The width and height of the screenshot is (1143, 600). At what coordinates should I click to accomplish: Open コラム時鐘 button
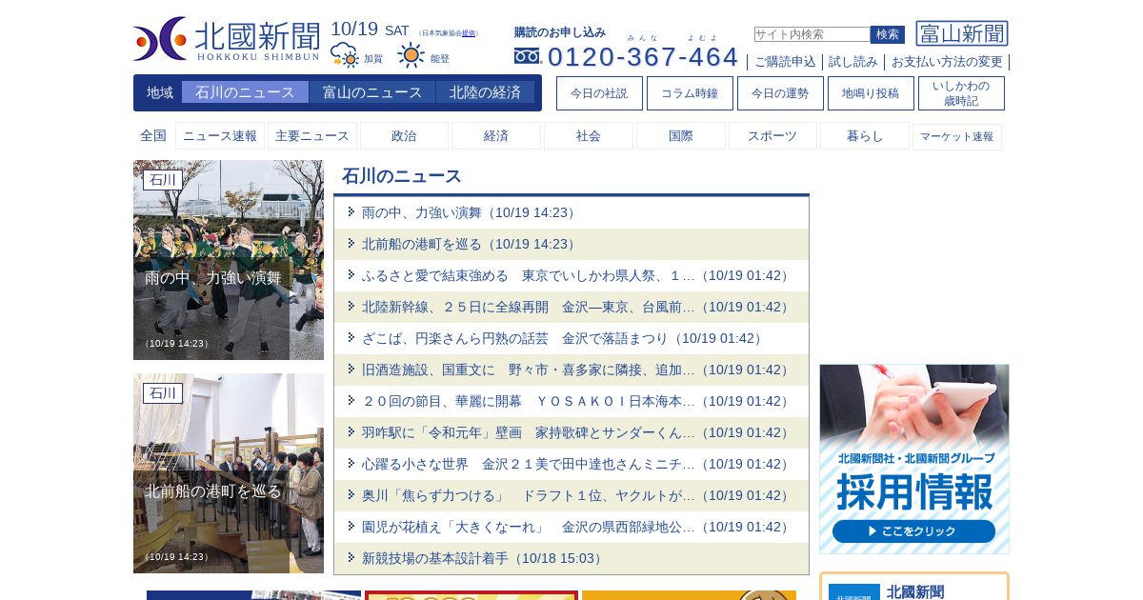(x=690, y=93)
